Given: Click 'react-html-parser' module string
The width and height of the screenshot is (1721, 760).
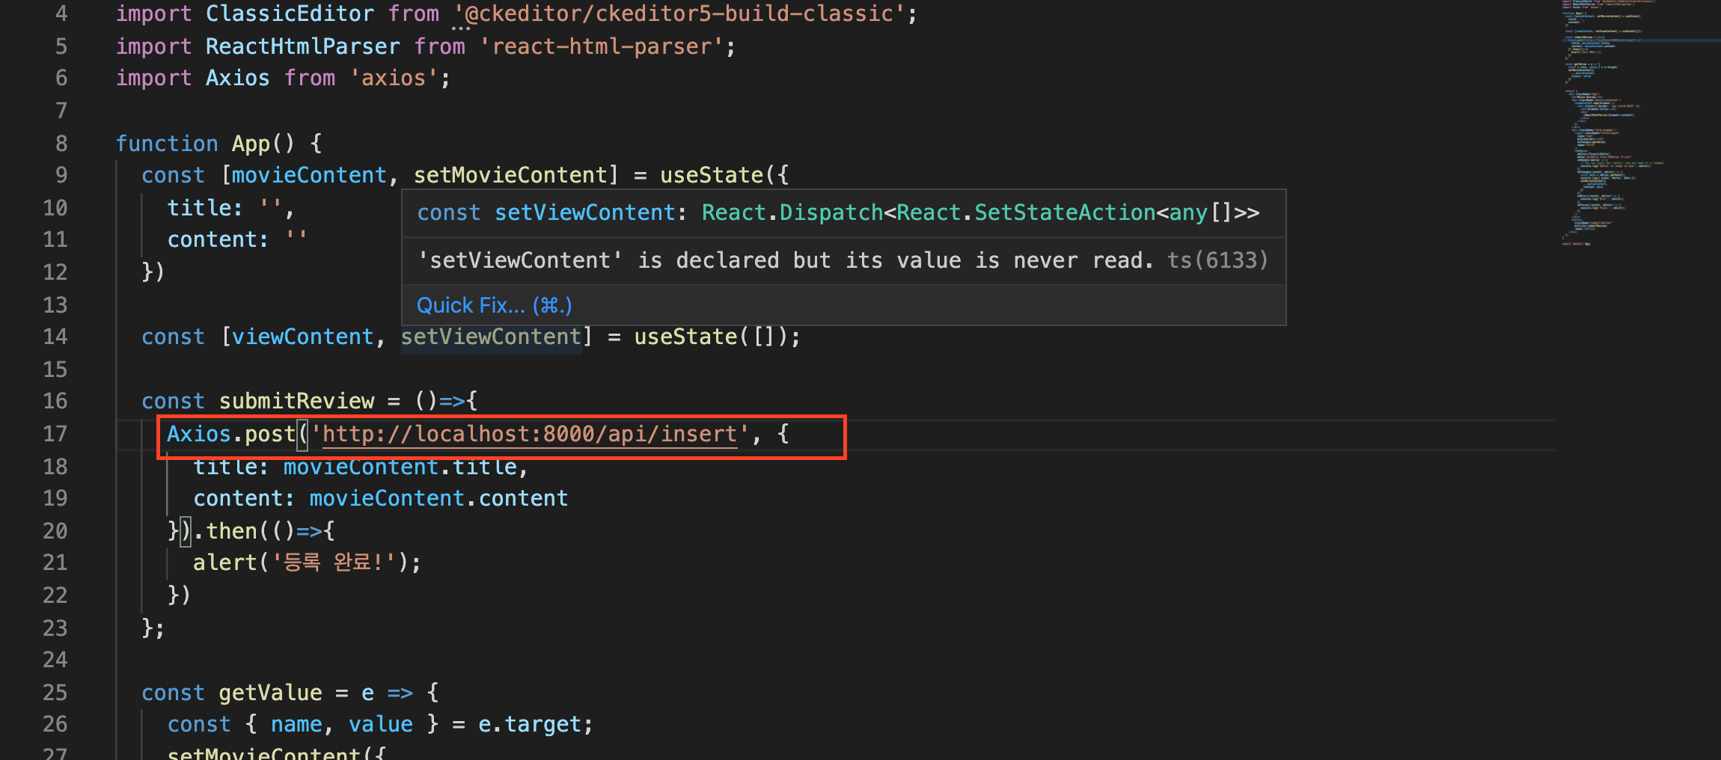Looking at the screenshot, I should point(601,46).
